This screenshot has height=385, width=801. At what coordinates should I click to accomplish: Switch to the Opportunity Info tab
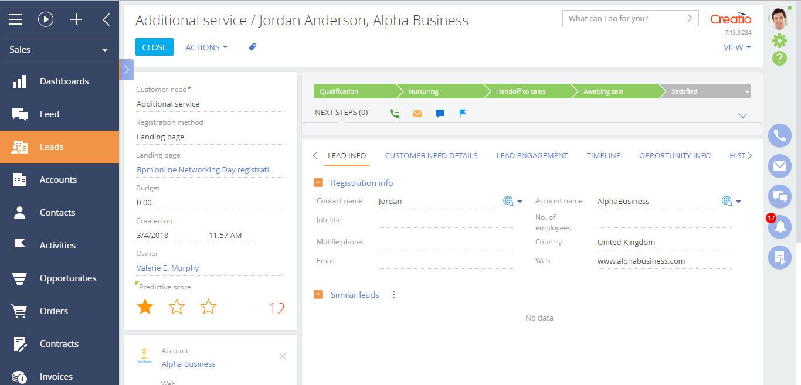[x=675, y=156]
